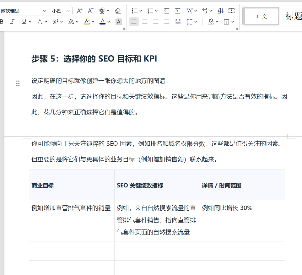This screenshot has width=302, height=275.
Task: Apply right text alignment
Action: coord(156,22)
